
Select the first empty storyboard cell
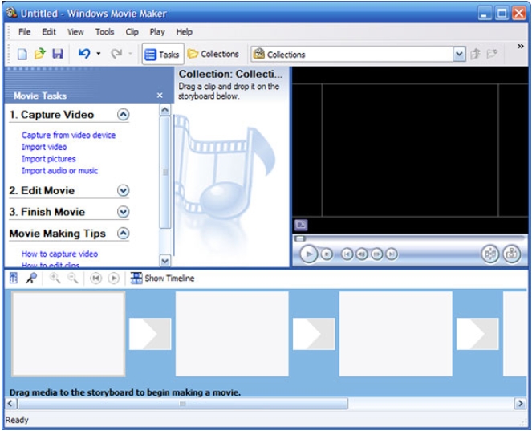click(68, 334)
